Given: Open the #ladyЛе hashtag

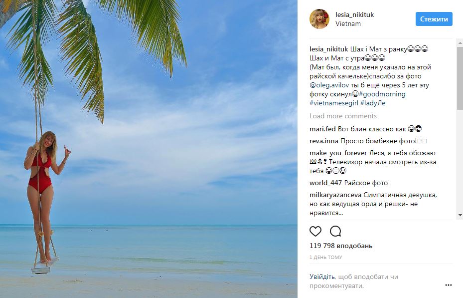Looking at the screenshot, I should (x=373, y=103).
